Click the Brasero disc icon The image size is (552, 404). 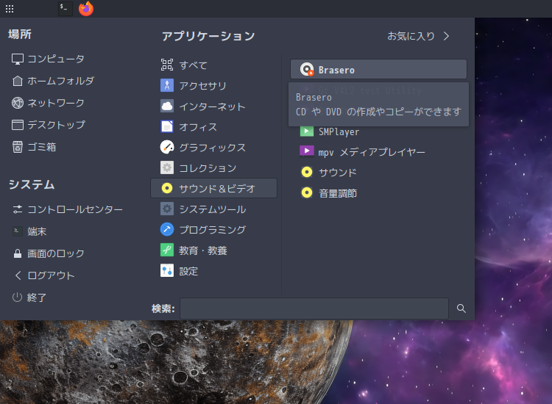click(307, 69)
